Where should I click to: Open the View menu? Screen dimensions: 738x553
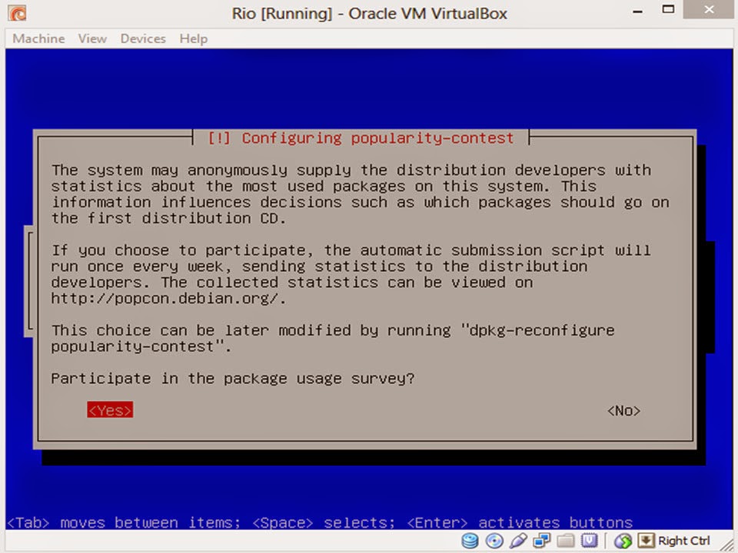[91, 38]
